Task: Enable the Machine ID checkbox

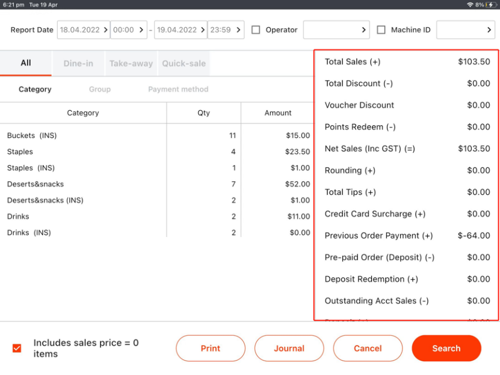Action: click(381, 29)
